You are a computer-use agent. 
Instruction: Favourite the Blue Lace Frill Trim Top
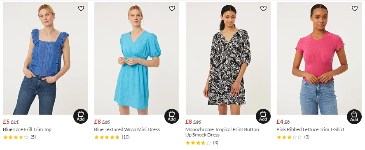[x=81, y=8]
